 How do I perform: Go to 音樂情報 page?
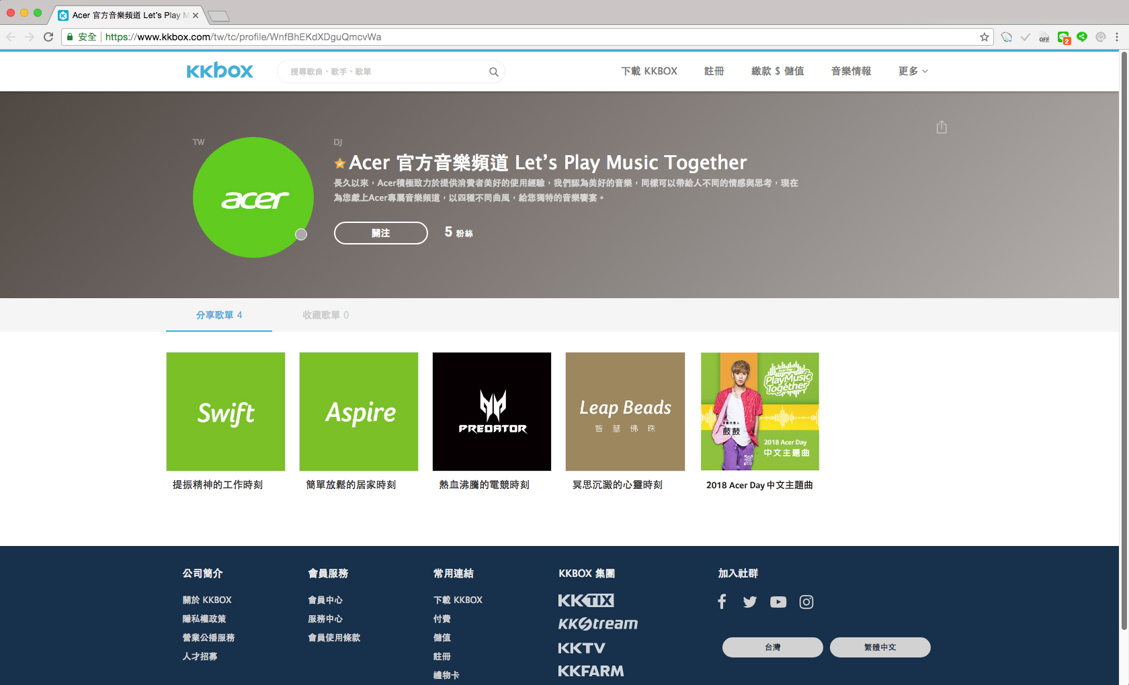click(851, 71)
